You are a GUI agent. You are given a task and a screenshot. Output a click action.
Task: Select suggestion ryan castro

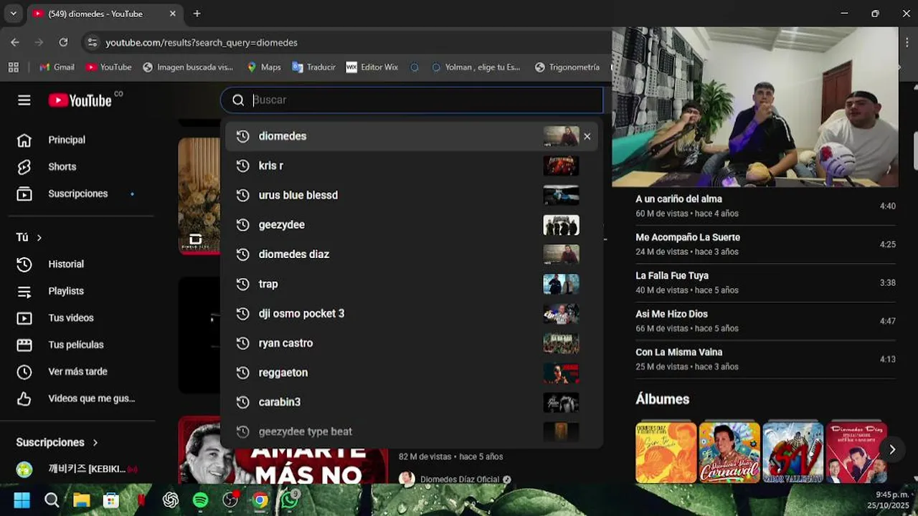tap(413, 343)
